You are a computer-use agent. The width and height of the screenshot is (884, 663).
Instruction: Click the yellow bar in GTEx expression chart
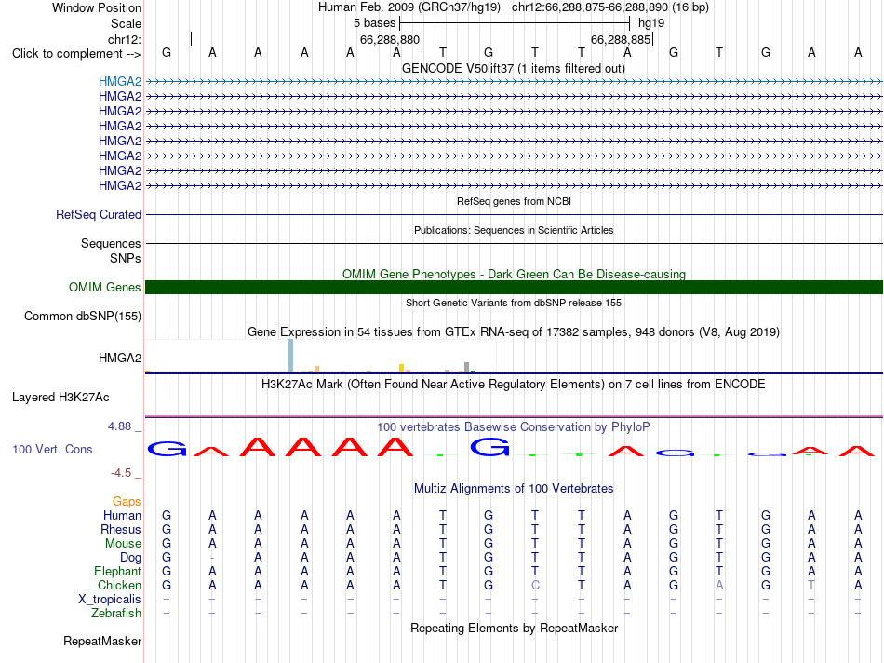point(401,368)
